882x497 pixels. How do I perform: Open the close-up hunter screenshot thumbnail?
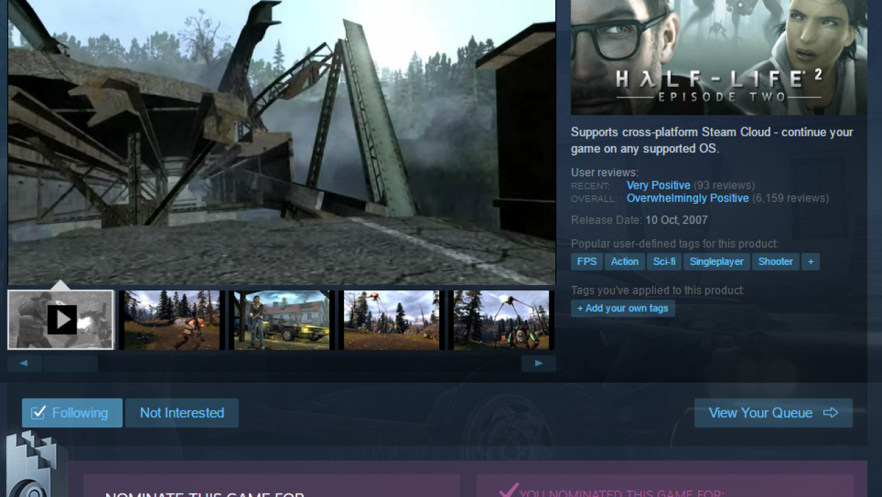click(x=501, y=319)
